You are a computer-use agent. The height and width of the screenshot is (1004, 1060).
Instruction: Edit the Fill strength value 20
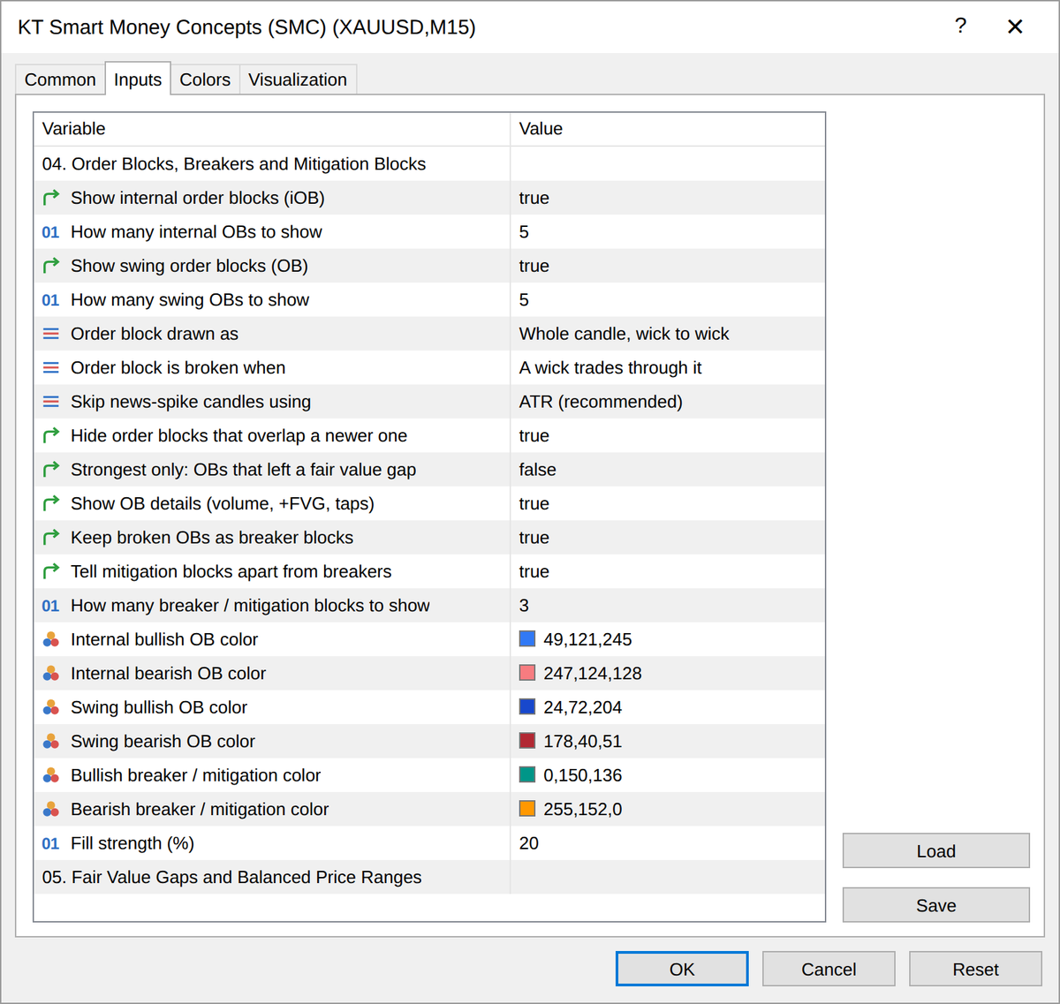pyautogui.click(x=668, y=843)
